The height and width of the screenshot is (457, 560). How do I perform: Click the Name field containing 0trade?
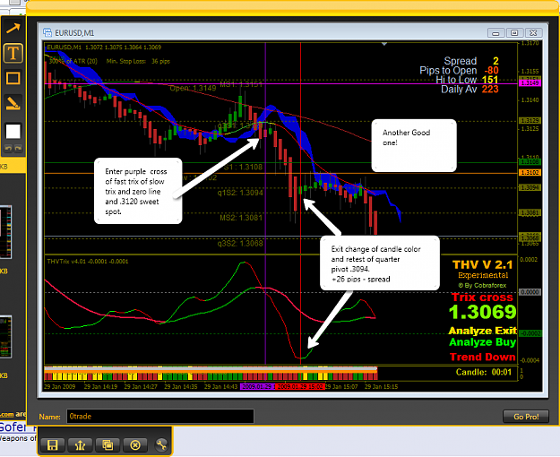160,417
